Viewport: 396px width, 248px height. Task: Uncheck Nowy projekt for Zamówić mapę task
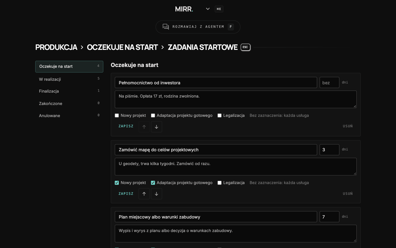(117, 183)
